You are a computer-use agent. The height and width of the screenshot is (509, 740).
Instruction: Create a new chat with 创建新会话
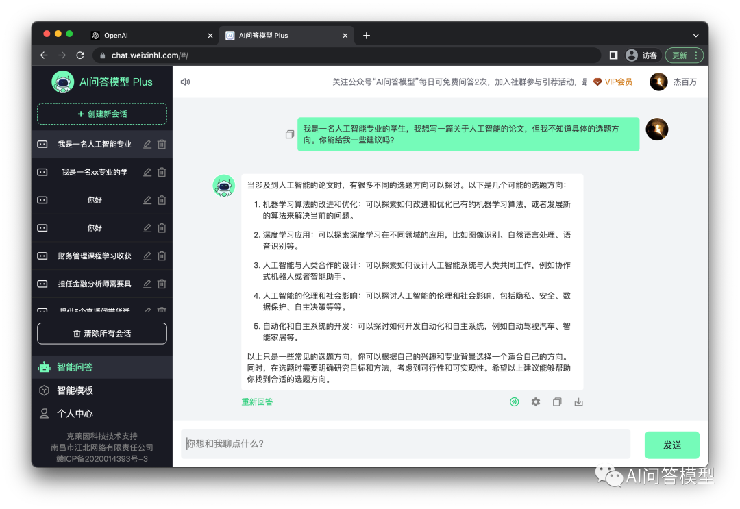pos(101,114)
